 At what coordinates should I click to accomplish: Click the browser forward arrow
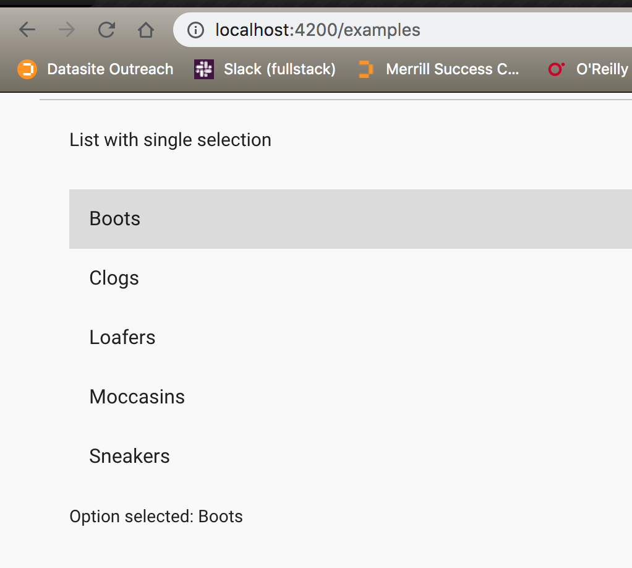click(67, 30)
